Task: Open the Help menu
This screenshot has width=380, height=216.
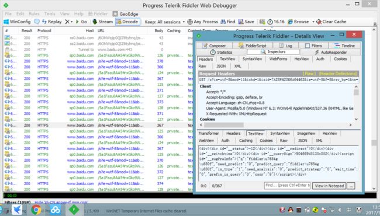Action: coord(78,14)
